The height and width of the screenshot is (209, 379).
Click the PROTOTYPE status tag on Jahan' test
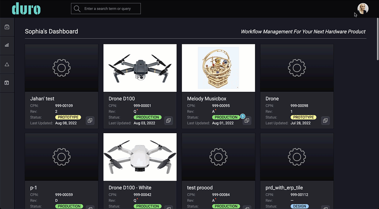click(x=68, y=117)
